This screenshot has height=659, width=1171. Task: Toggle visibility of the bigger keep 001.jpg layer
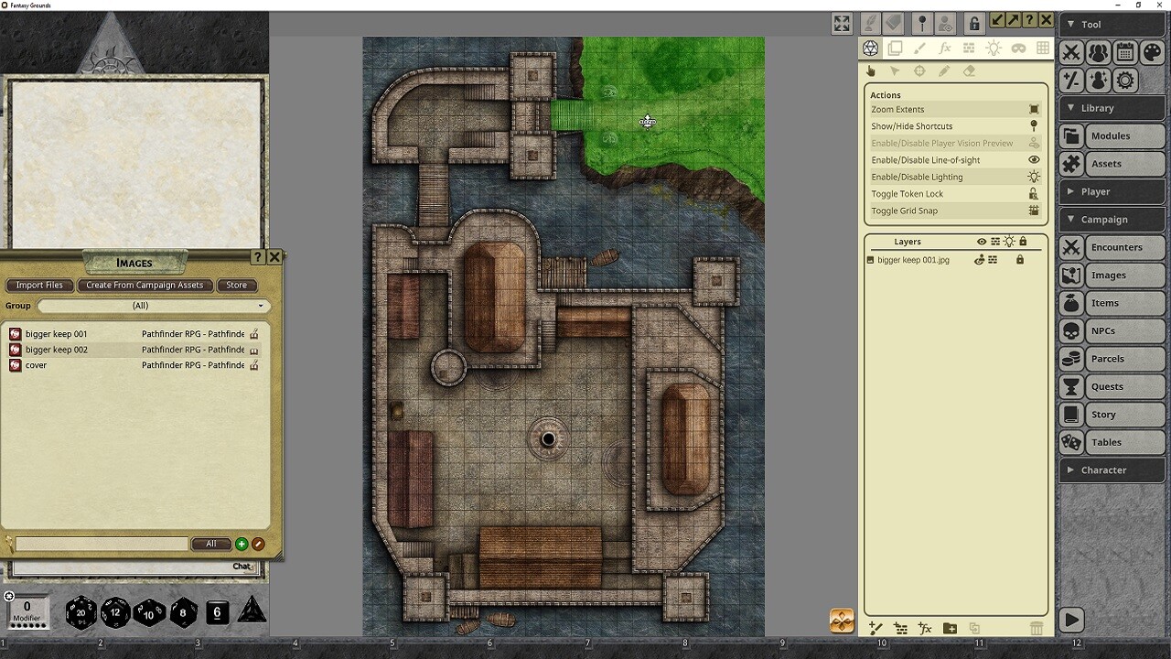point(977,259)
